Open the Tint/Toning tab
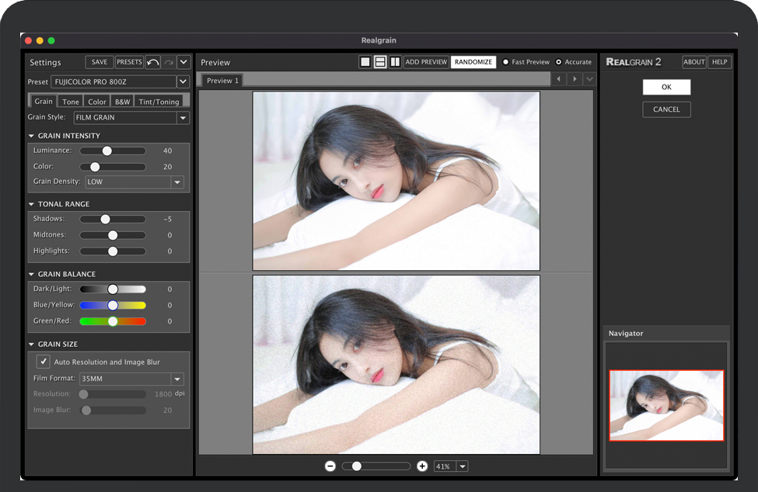The height and width of the screenshot is (492, 758). tap(159, 102)
